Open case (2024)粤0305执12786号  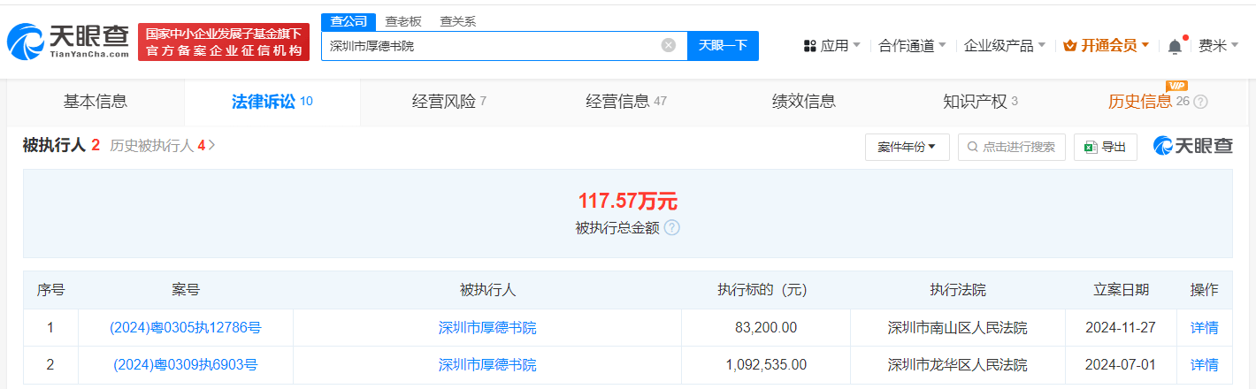click(x=186, y=327)
